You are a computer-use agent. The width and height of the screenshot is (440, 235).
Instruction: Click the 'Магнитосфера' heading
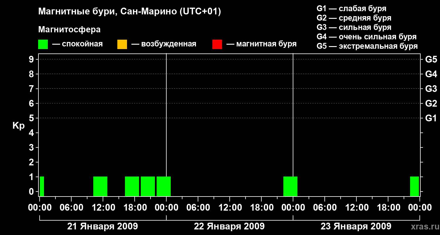pyautogui.click(x=69, y=30)
